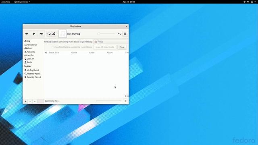Open the Music location dropdown
This screenshot has height=145, width=258.
point(111,42)
